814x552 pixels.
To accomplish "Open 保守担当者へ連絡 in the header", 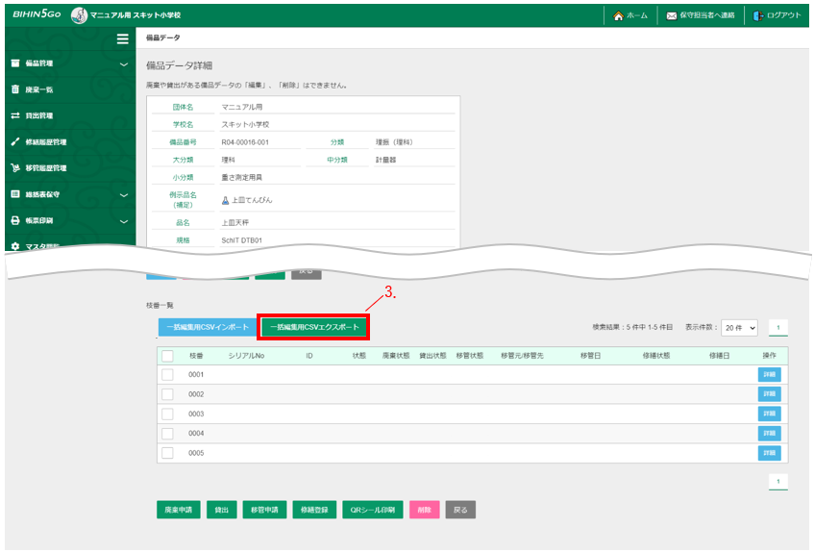I will click(700, 15).
